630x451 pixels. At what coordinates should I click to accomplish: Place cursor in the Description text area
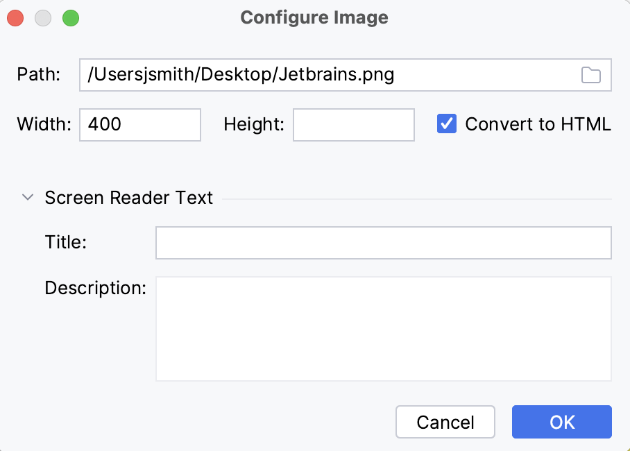coord(383,327)
